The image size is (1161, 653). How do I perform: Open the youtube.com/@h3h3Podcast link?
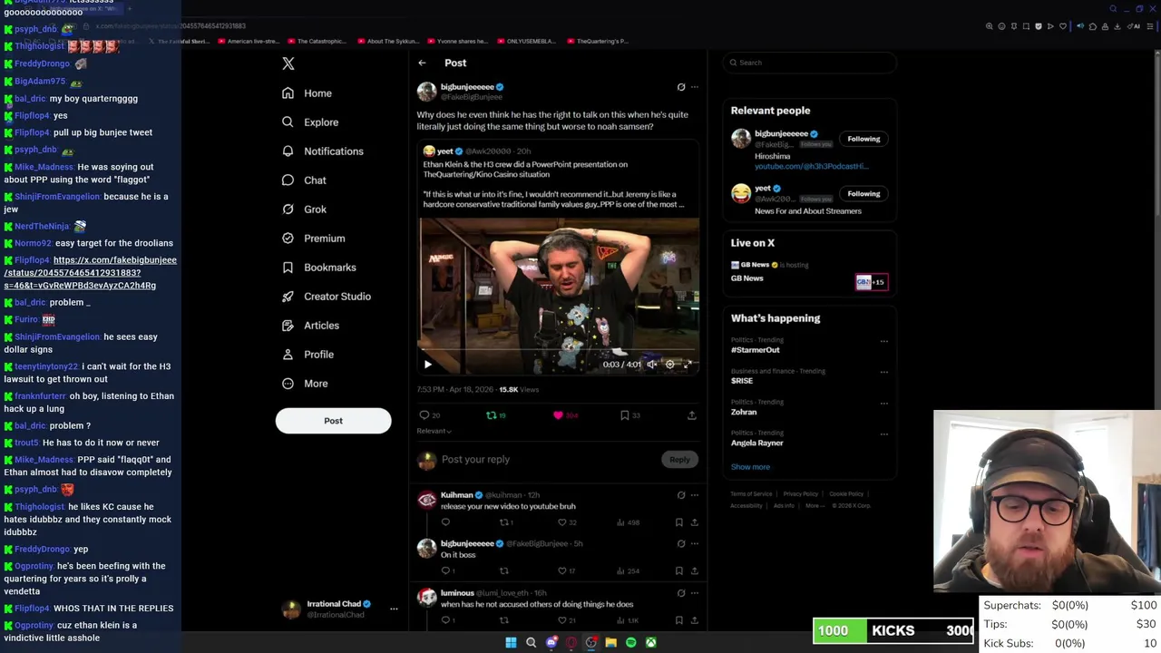(812, 167)
